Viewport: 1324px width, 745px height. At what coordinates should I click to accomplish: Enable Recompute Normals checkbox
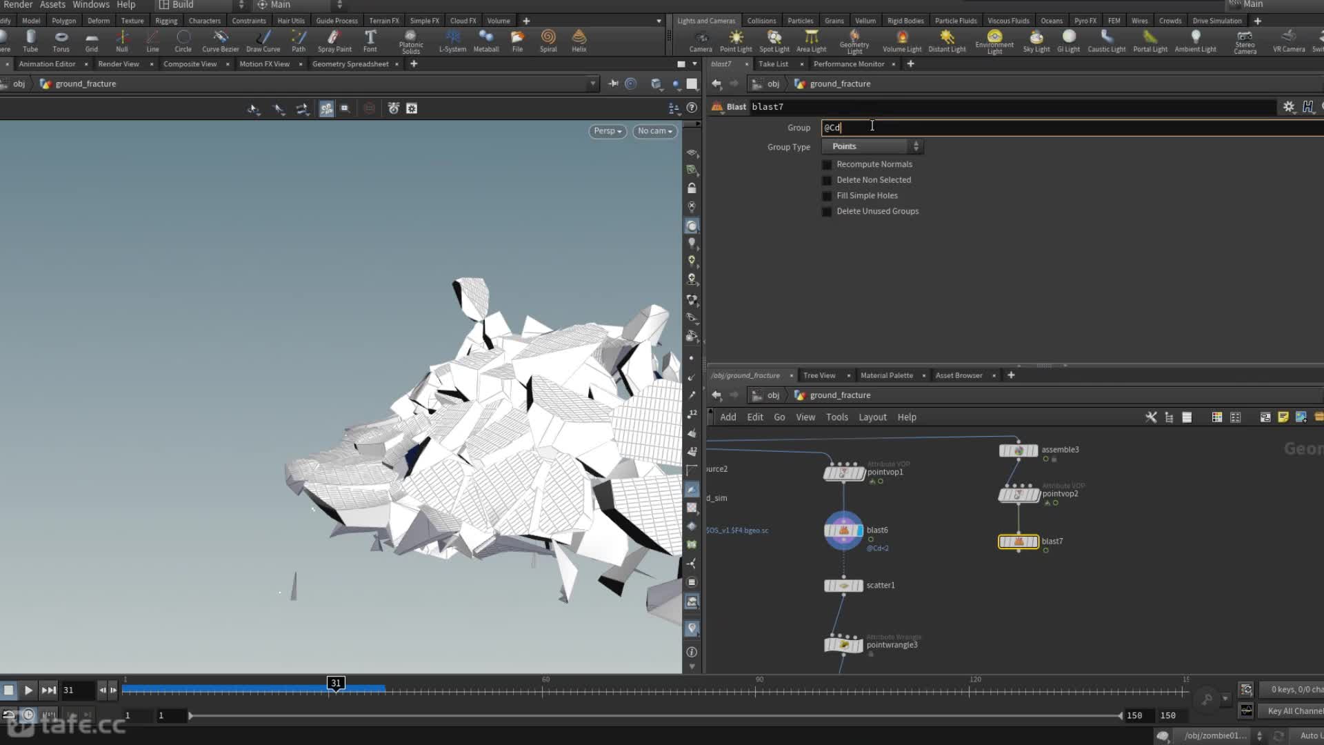(x=827, y=165)
